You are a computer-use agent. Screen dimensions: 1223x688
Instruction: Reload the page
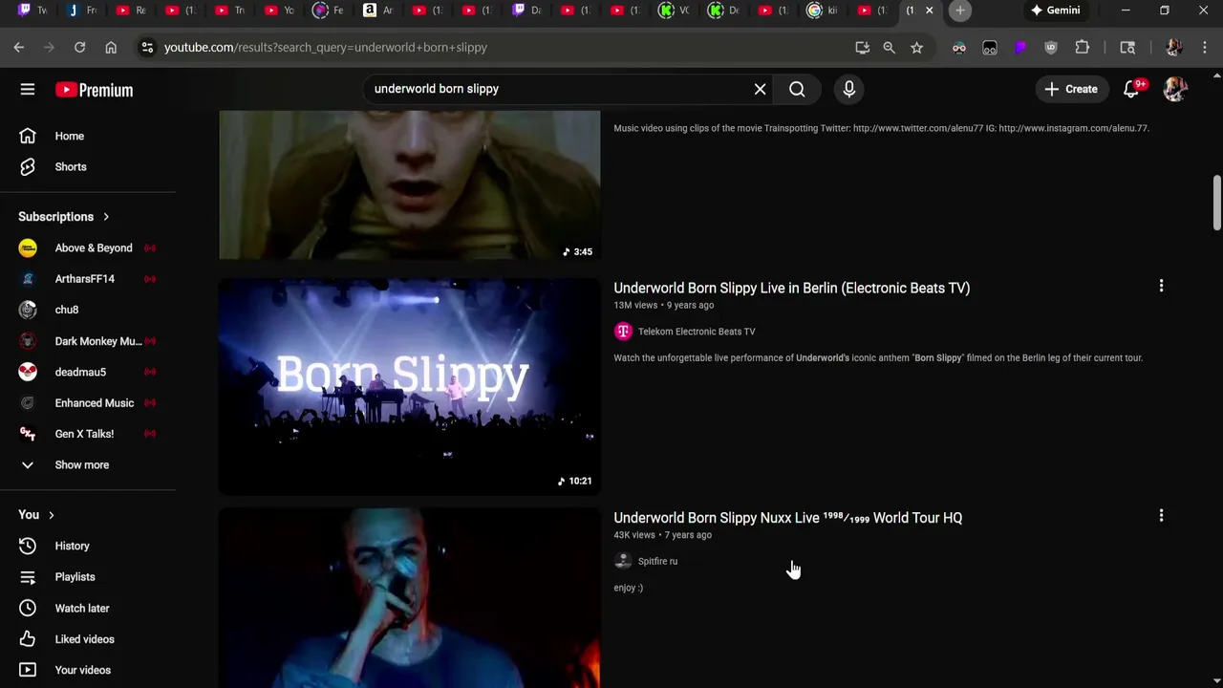point(80,47)
